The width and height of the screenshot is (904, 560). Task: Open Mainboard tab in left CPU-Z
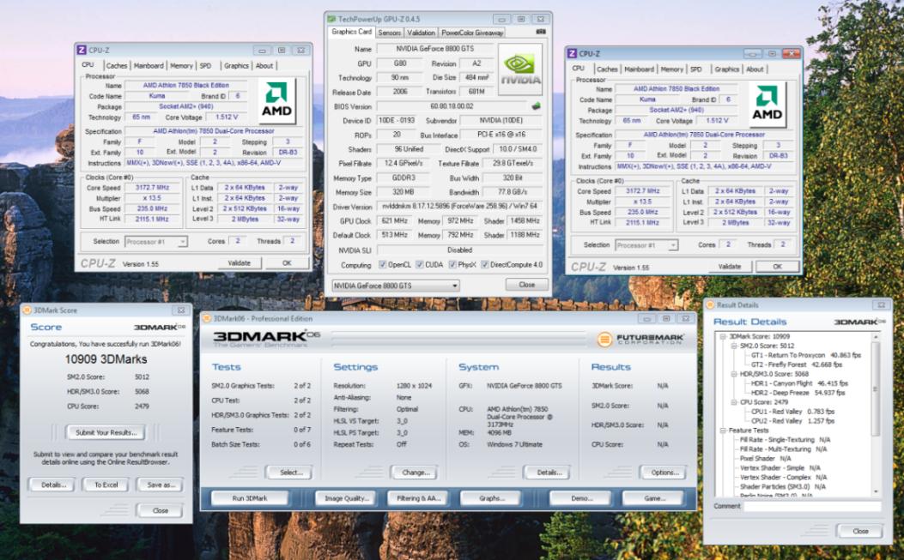pyautogui.click(x=149, y=66)
